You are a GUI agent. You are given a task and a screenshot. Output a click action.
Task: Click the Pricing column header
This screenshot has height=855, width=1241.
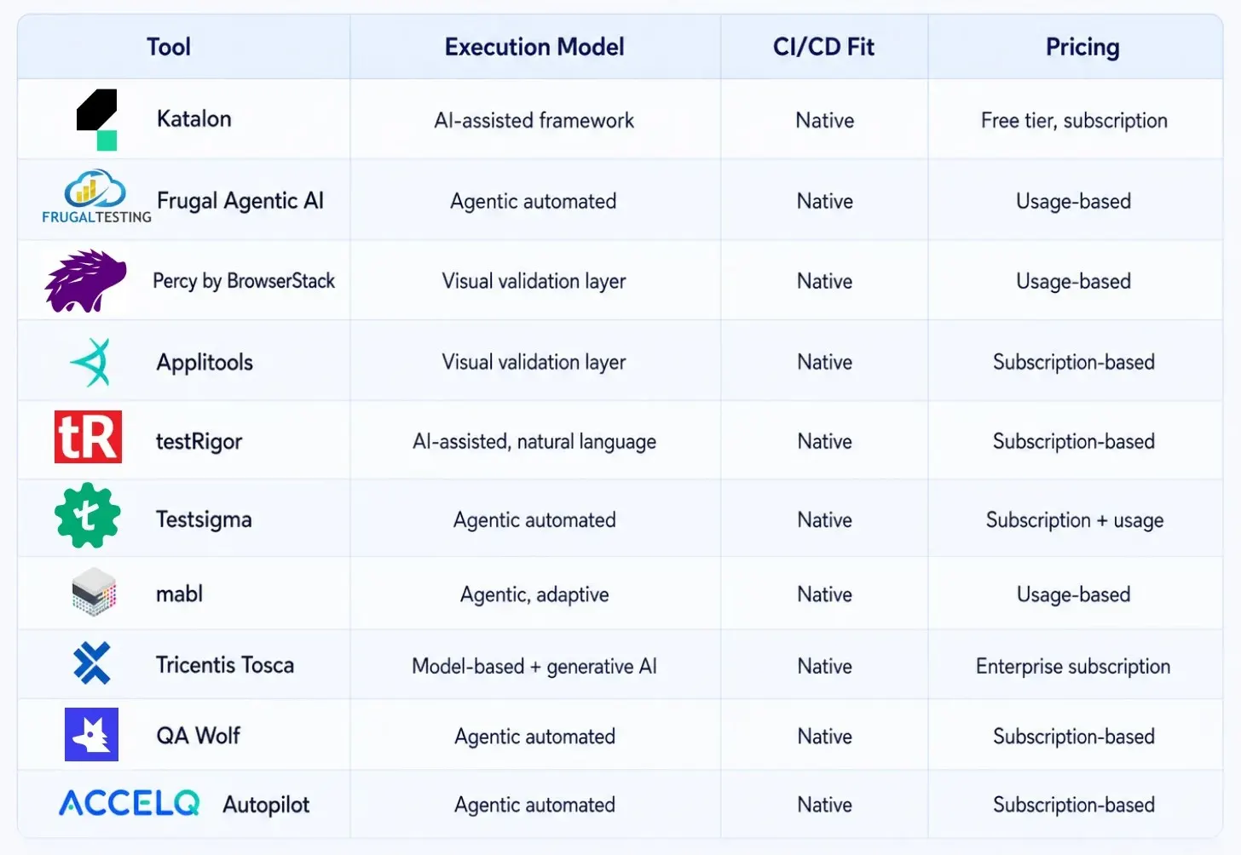tap(1082, 47)
